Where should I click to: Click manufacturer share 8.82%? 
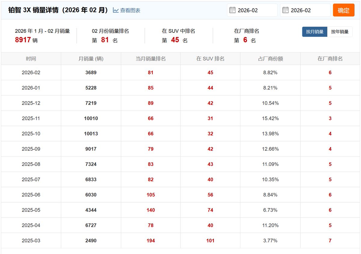(x=270, y=72)
